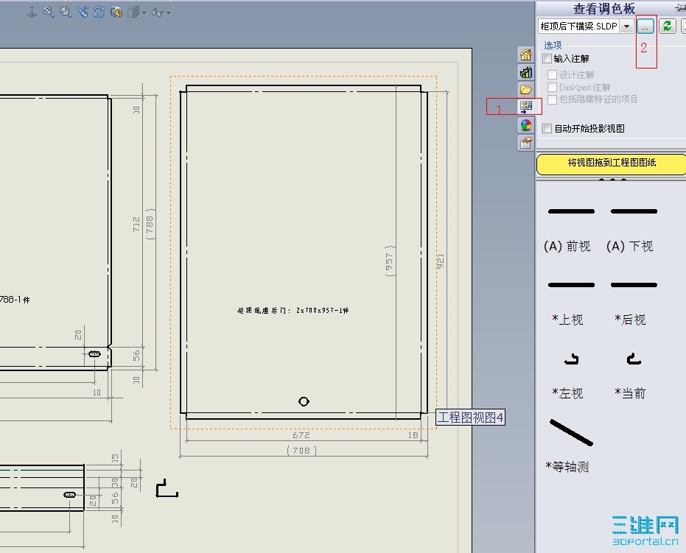Screen dimensions: 686x553
Task: Click the browse '...' button
Action: (x=645, y=27)
